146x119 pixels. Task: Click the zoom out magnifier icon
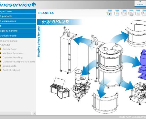117,12
